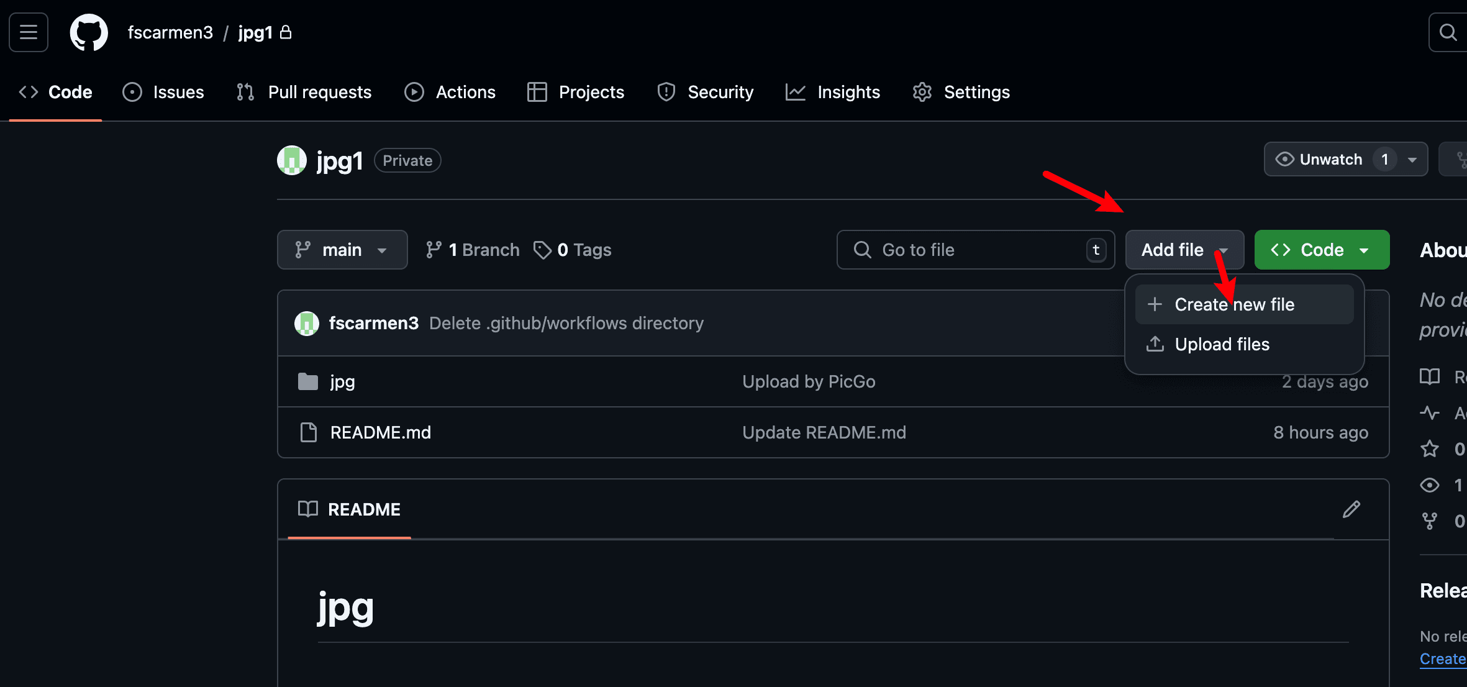
Task: Expand the green Code dropdown button
Action: pos(1322,250)
